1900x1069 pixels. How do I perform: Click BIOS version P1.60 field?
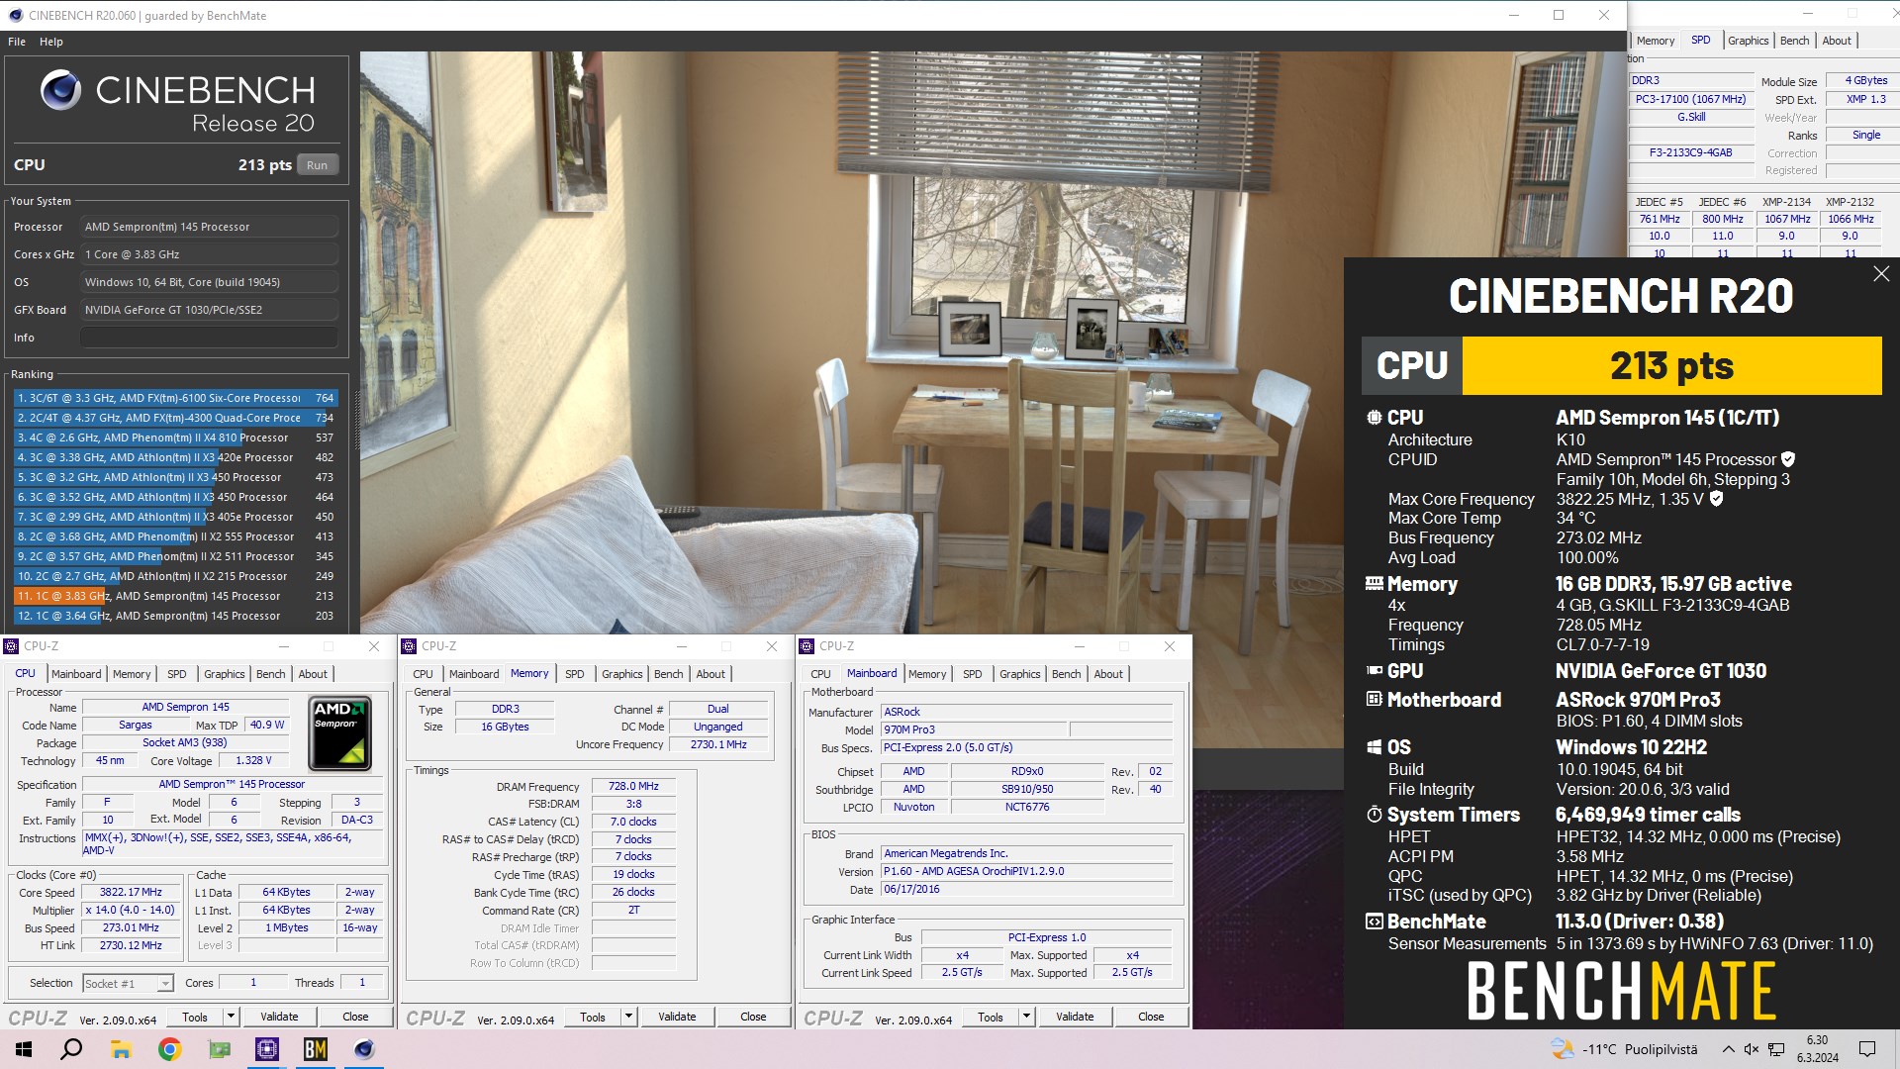(x=1026, y=871)
